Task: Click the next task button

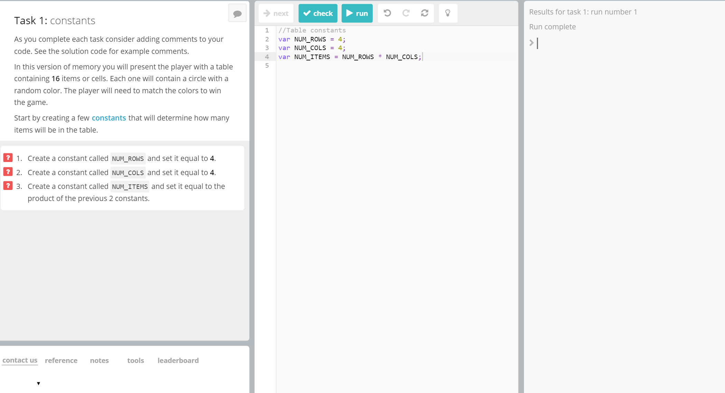Action: (276, 13)
